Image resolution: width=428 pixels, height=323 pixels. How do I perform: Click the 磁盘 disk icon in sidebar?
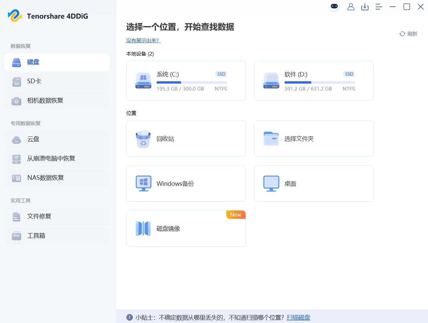pos(17,62)
